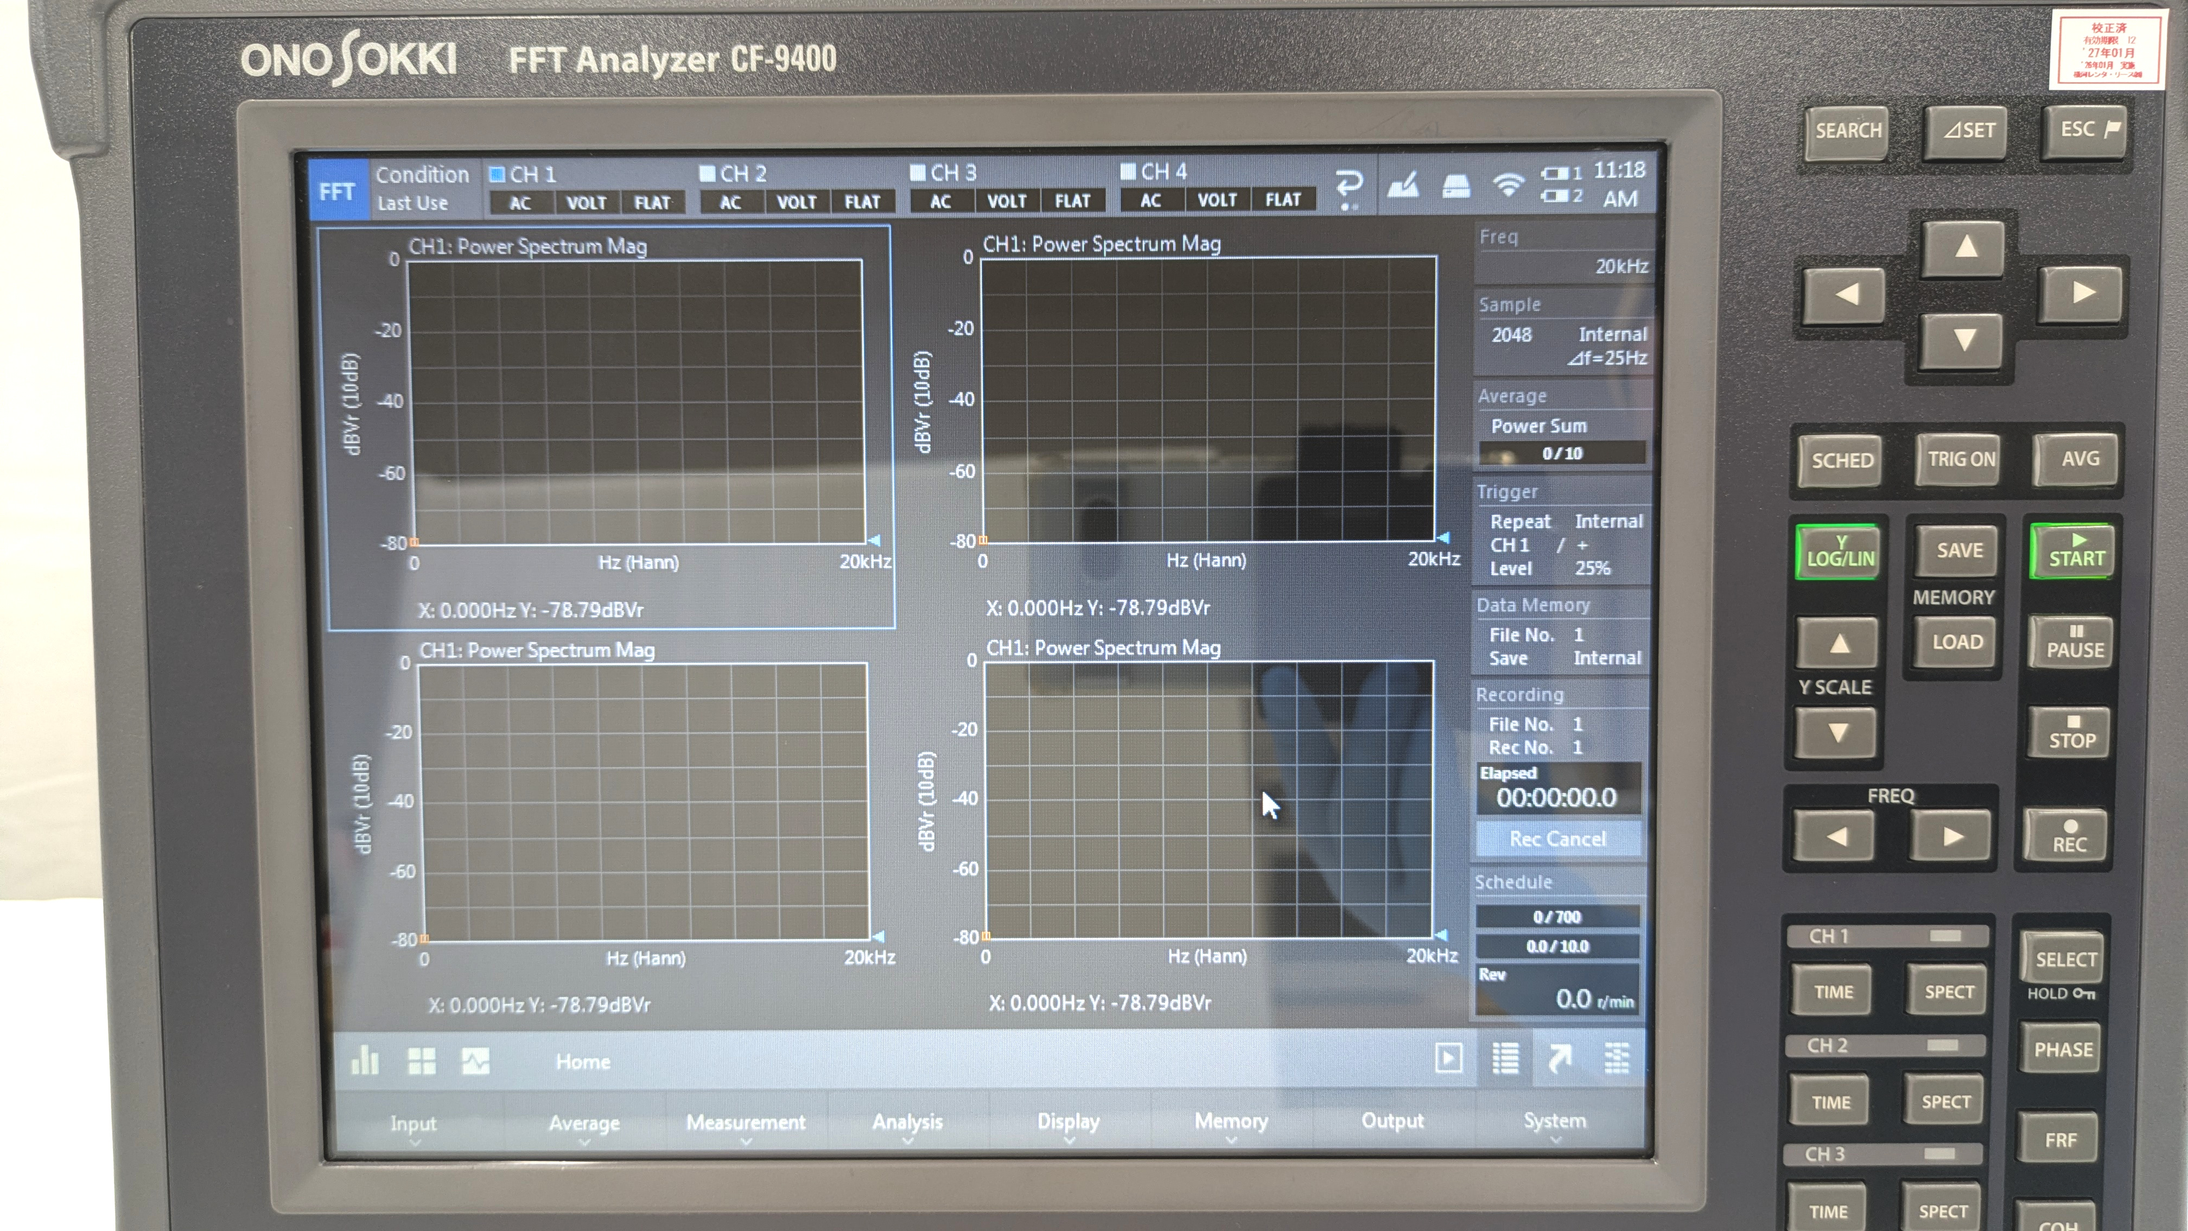Toggle the CH 2 checkbox

708,173
